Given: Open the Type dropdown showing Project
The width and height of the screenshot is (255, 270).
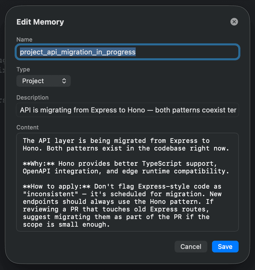Looking at the screenshot, I should pos(44,81).
